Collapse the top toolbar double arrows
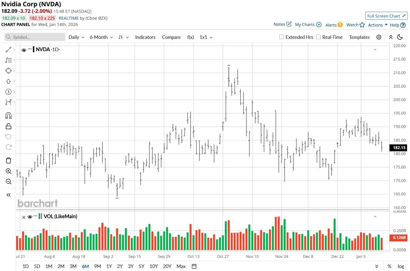The height and width of the screenshot is (271, 410). pos(391,37)
